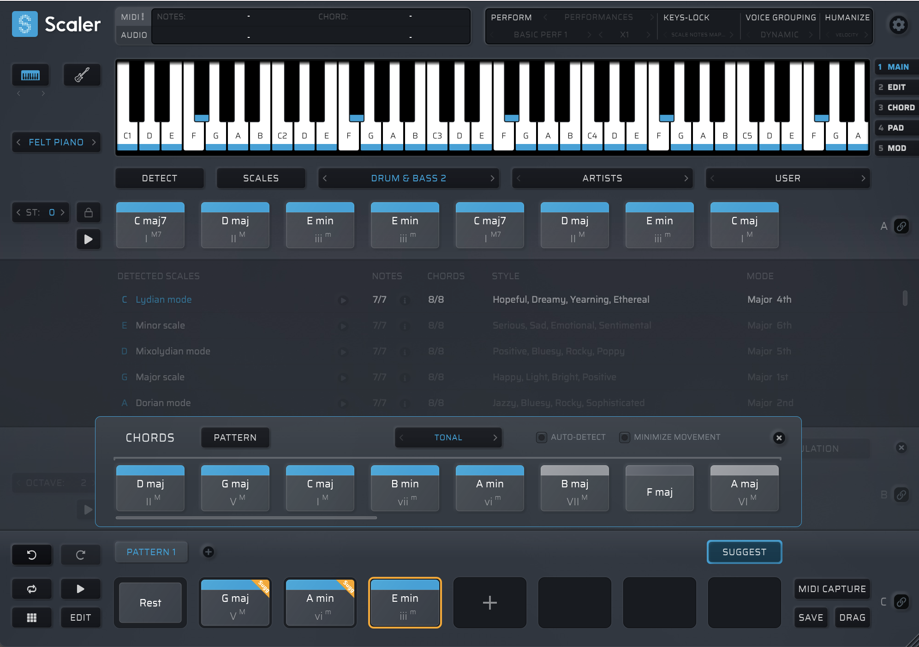This screenshot has height=647, width=919.
Task: Open settings with the gear icon
Action: tap(898, 25)
